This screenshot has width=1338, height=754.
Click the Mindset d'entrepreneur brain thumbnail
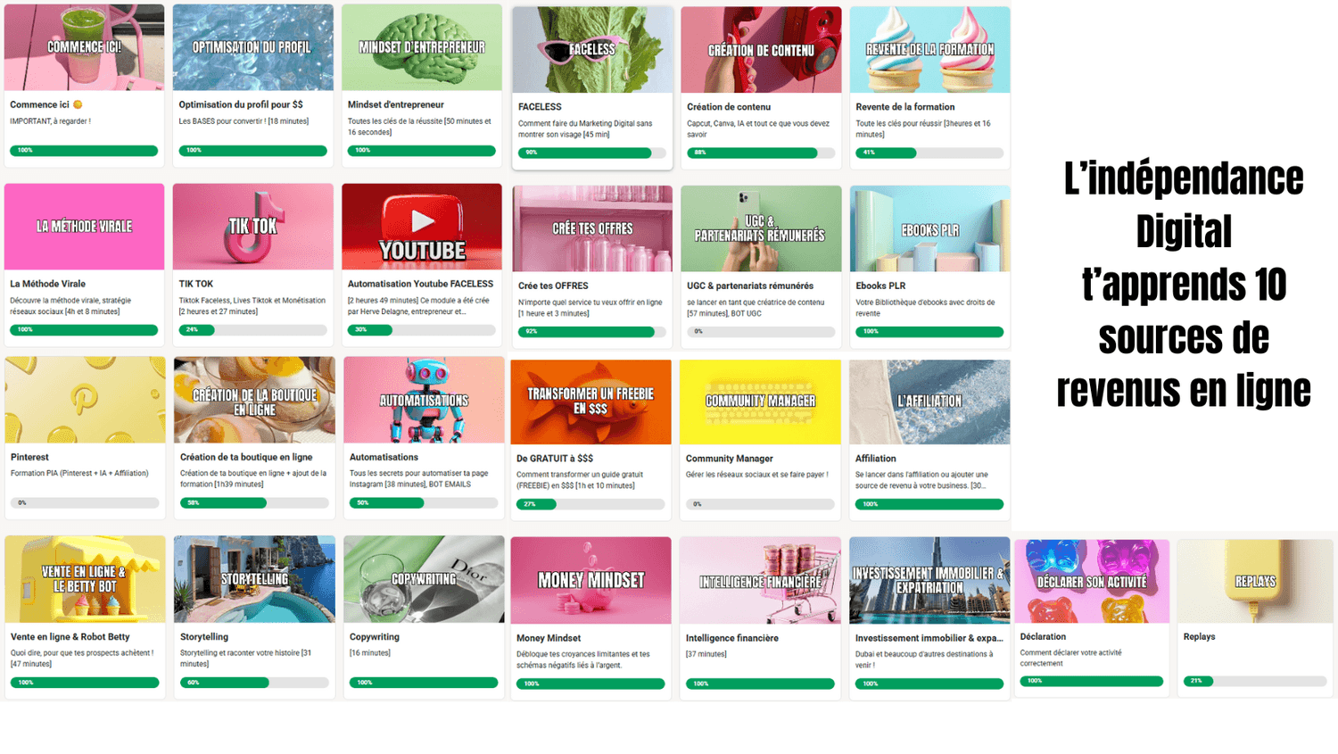pos(422,47)
